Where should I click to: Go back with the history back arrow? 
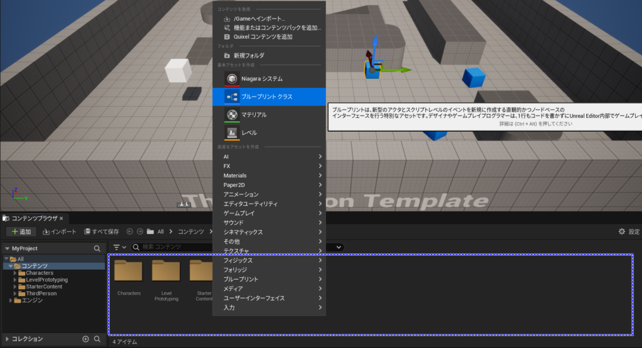(x=129, y=232)
